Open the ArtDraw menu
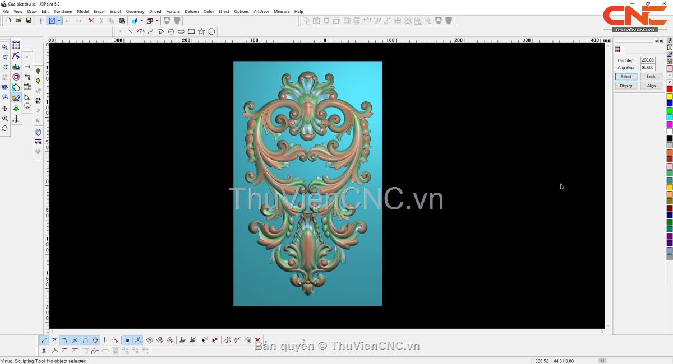The image size is (673, 364). pos(261,11)
